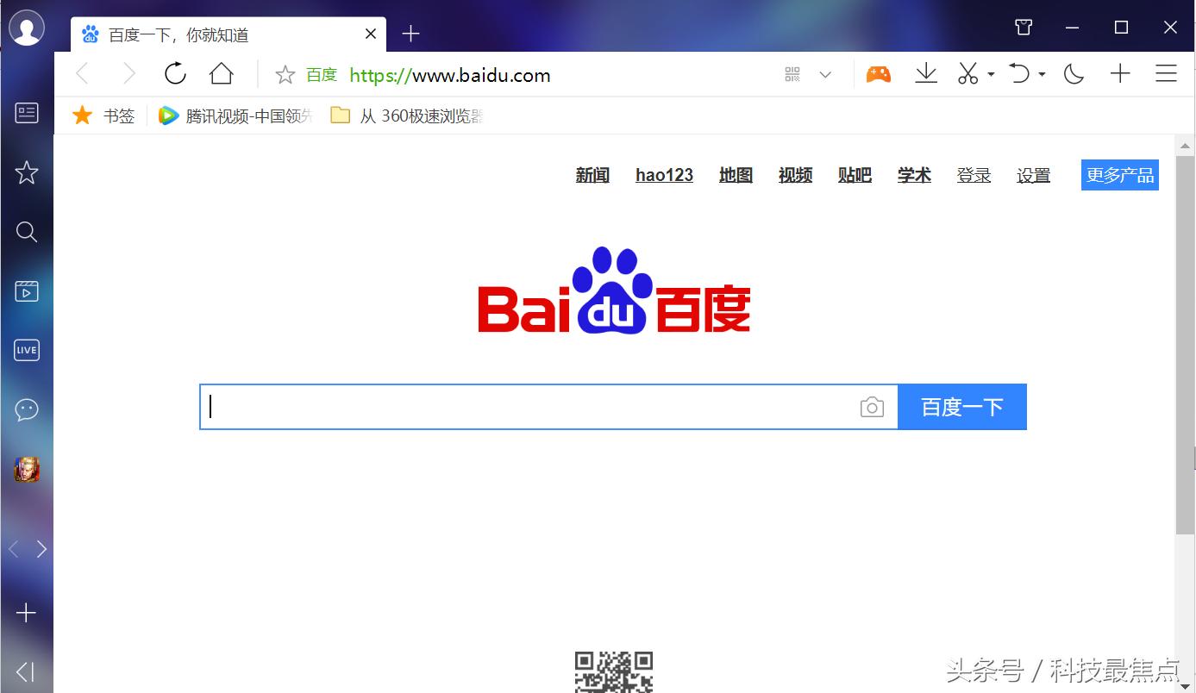This screenshot has height=693, width=1196.
Task: Open the sidebar search panel
Action: [26, 231]
